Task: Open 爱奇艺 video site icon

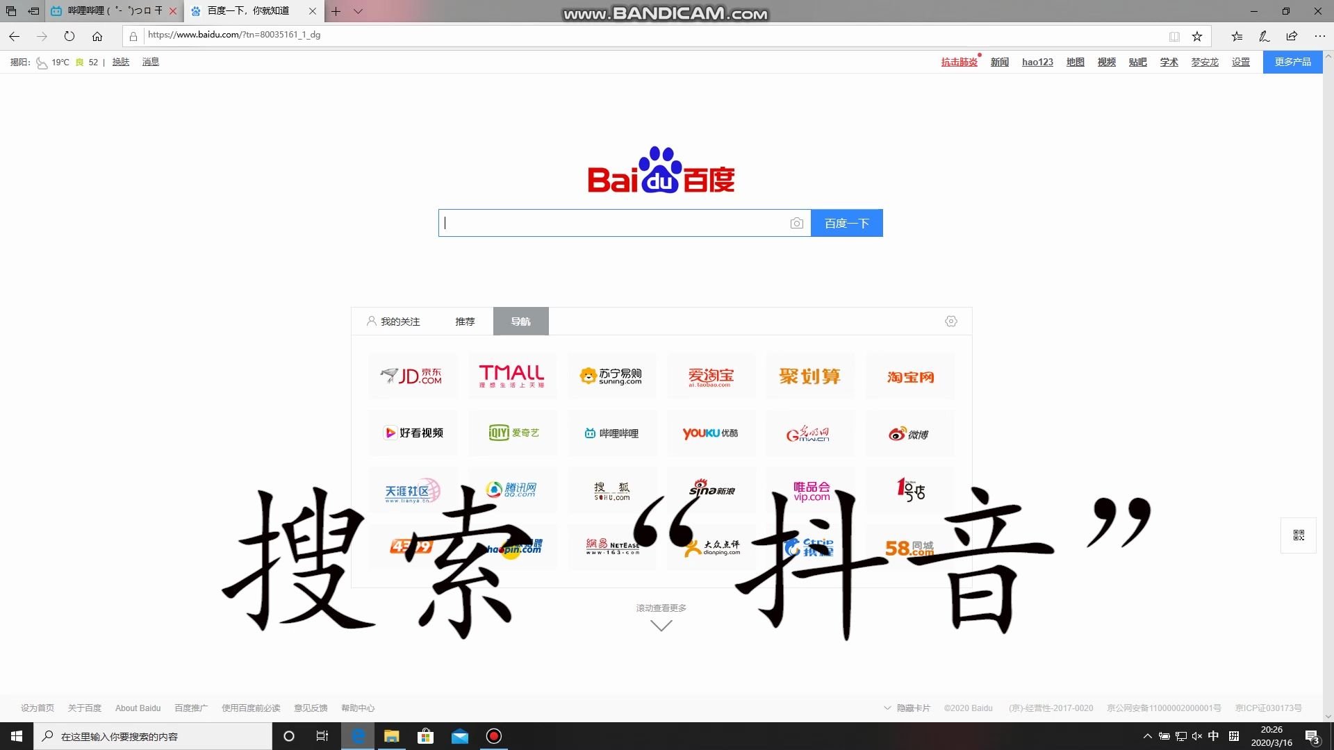Action: click(512, 433)
